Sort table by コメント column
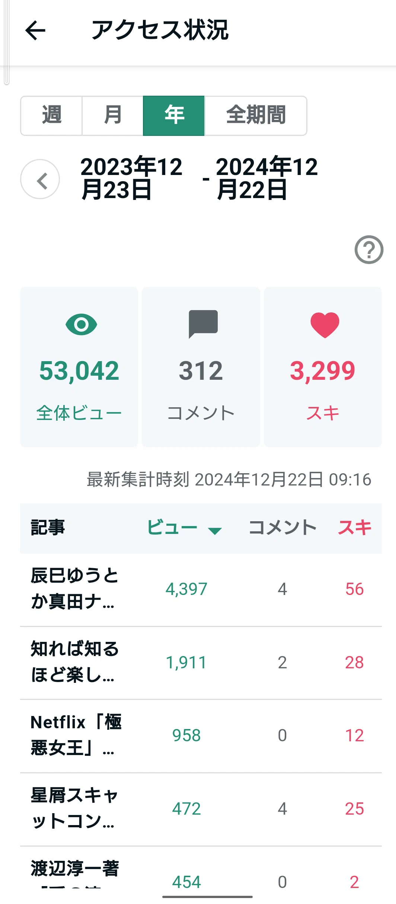 (x=282, y=528)
